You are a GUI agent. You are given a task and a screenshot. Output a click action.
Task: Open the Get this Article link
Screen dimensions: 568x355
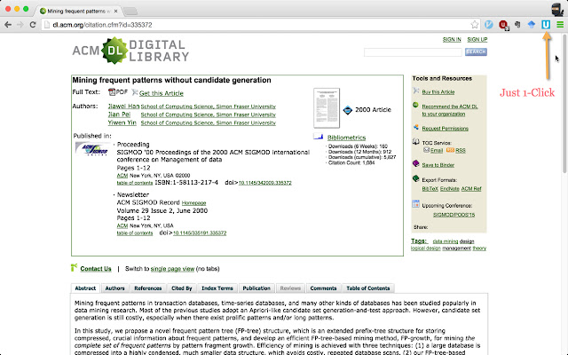pos(162,93)
